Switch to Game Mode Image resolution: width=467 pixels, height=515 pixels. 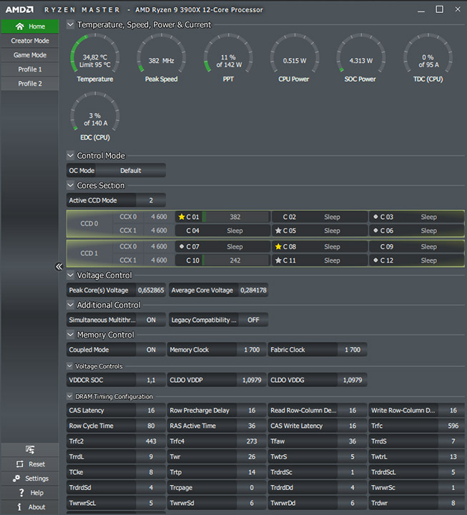(30, 55)
